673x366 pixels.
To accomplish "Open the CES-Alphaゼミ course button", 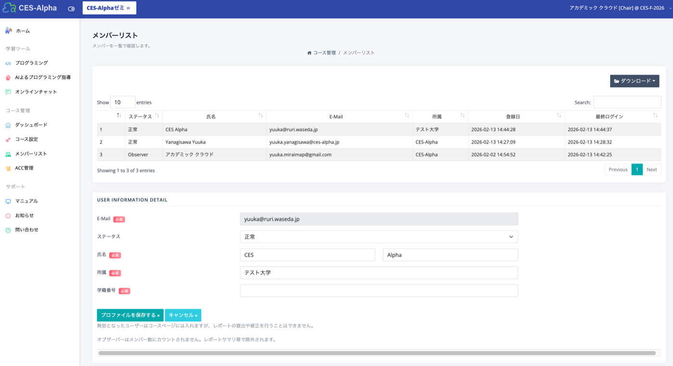I will [x=109, y=8].
